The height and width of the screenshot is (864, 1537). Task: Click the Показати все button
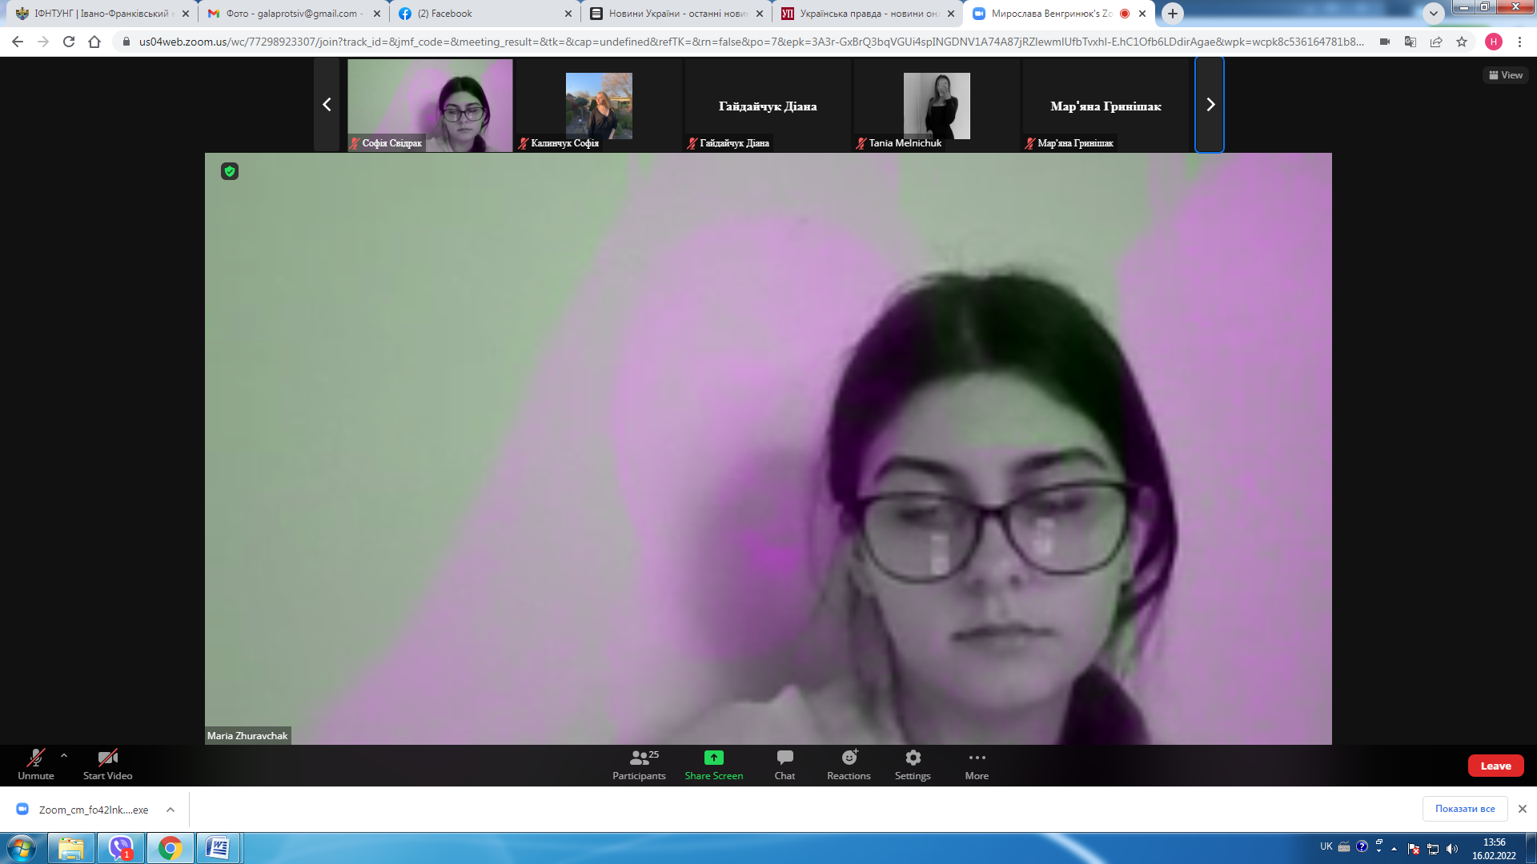1464,809
